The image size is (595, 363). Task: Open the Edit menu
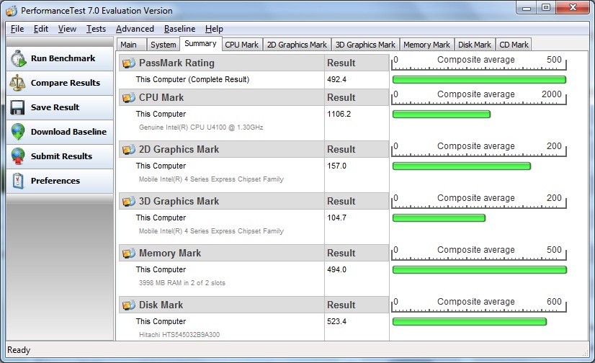click(x=40, y=29)
